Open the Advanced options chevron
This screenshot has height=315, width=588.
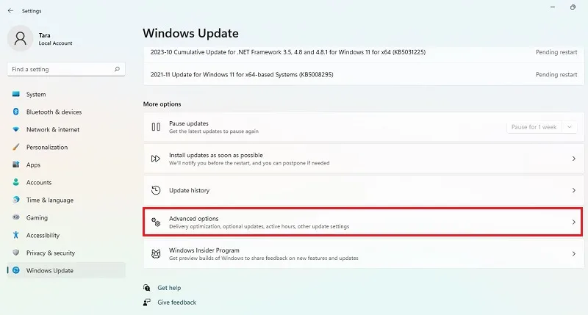pyautogui.click(x=573, y=222)
